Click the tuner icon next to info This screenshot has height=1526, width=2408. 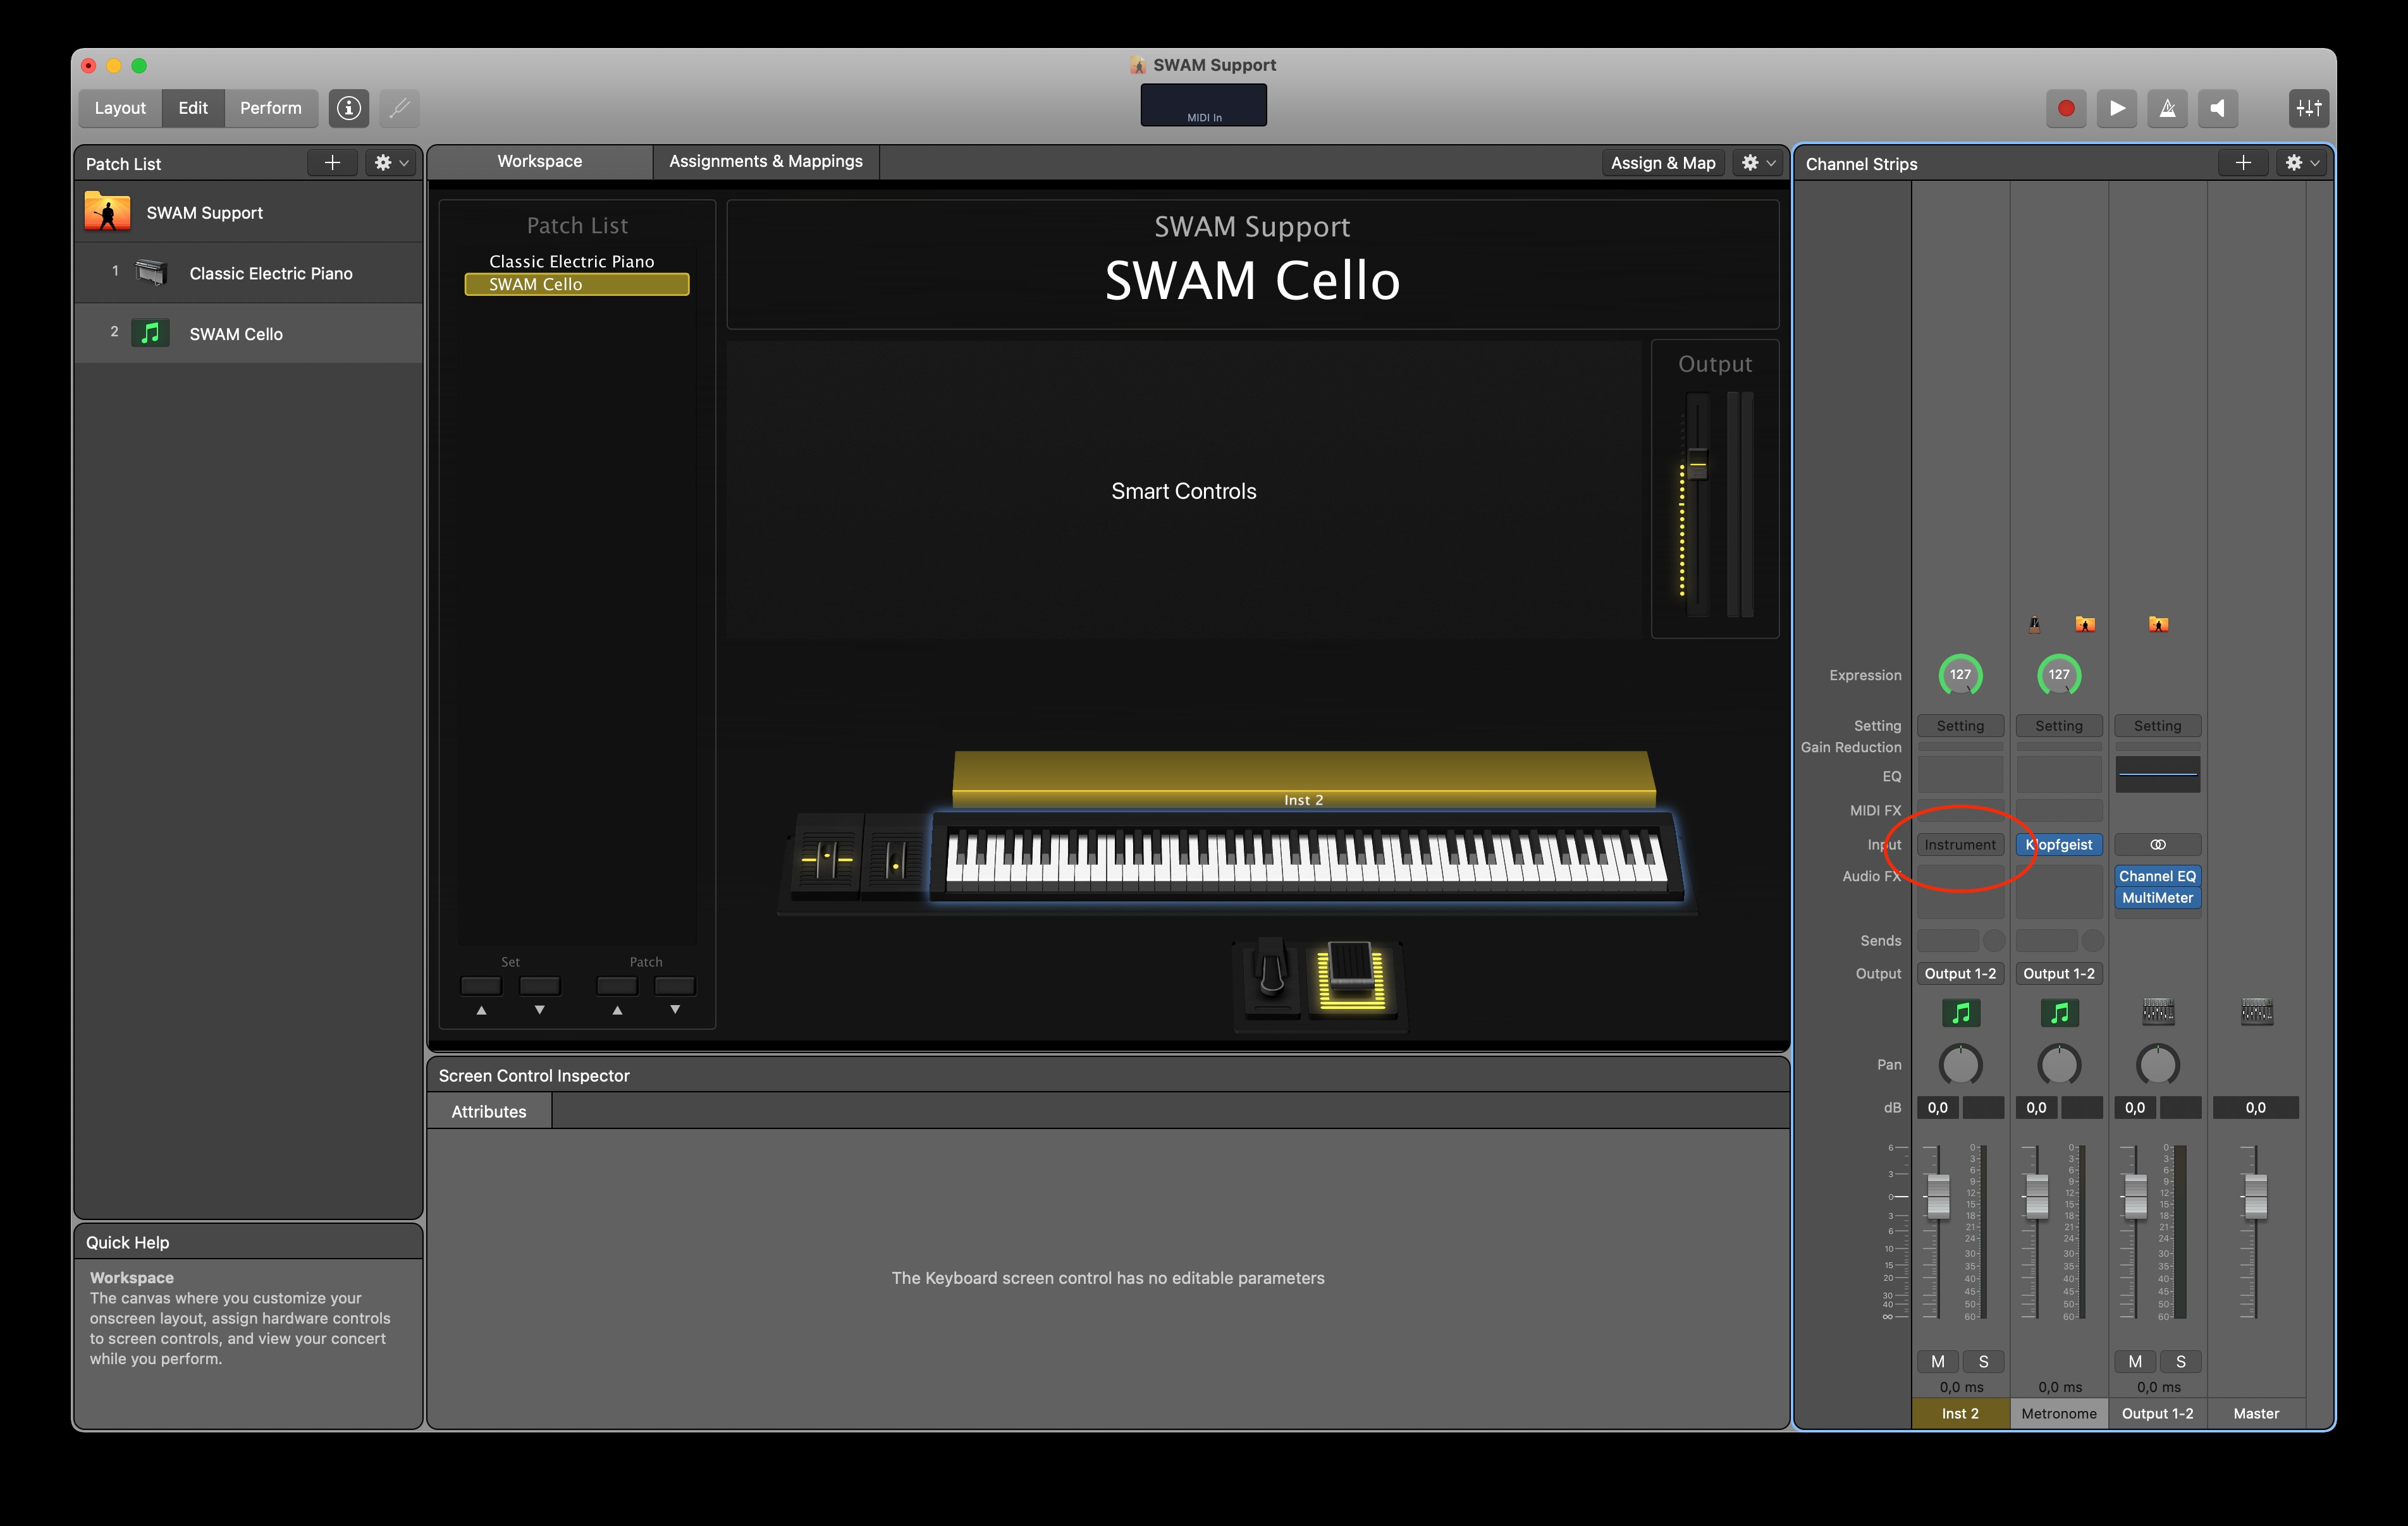coord(399,108)
